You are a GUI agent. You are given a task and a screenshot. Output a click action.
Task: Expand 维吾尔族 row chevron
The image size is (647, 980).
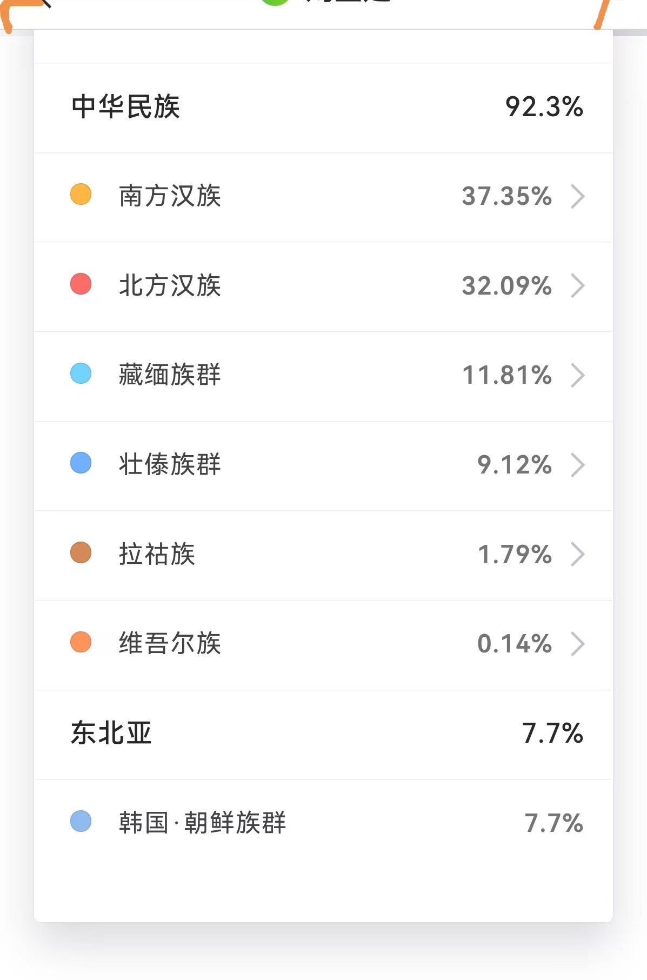(x=577, y=644)
